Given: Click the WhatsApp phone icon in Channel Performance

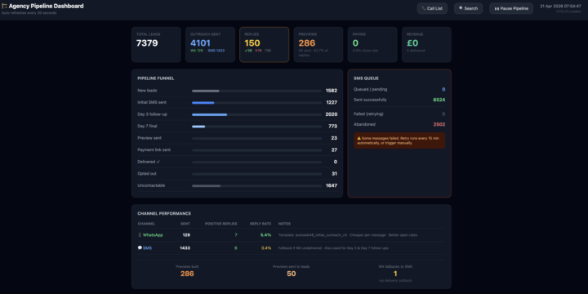Looking at the screenshot, I should click(x=140, y=235).
